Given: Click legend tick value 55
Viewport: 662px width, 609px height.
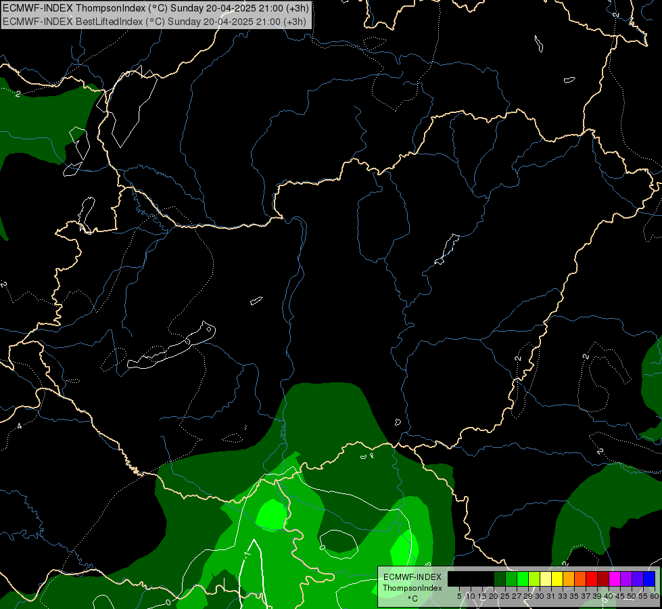Looking at the screenshot, I should pos(643,596).
